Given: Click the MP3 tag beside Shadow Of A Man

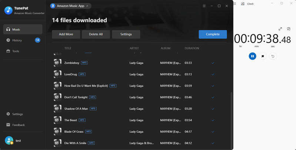Looking at the screenshot, I should click(x=93, y=109).
